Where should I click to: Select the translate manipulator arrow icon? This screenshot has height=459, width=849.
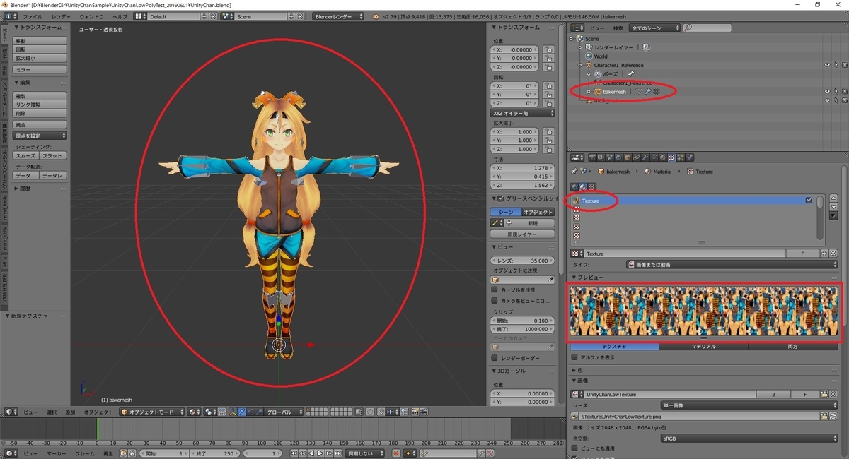click(x=241, y=412)
